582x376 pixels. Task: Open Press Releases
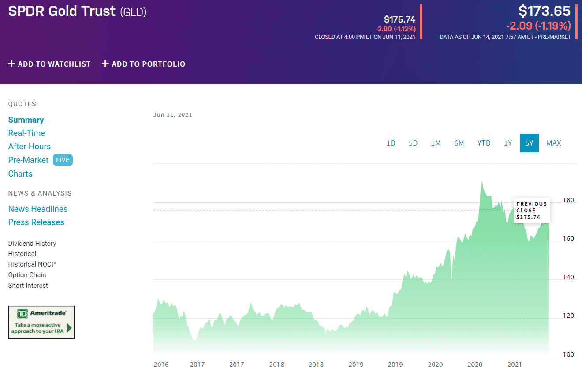pyautogui.click(x=36, y=222)
